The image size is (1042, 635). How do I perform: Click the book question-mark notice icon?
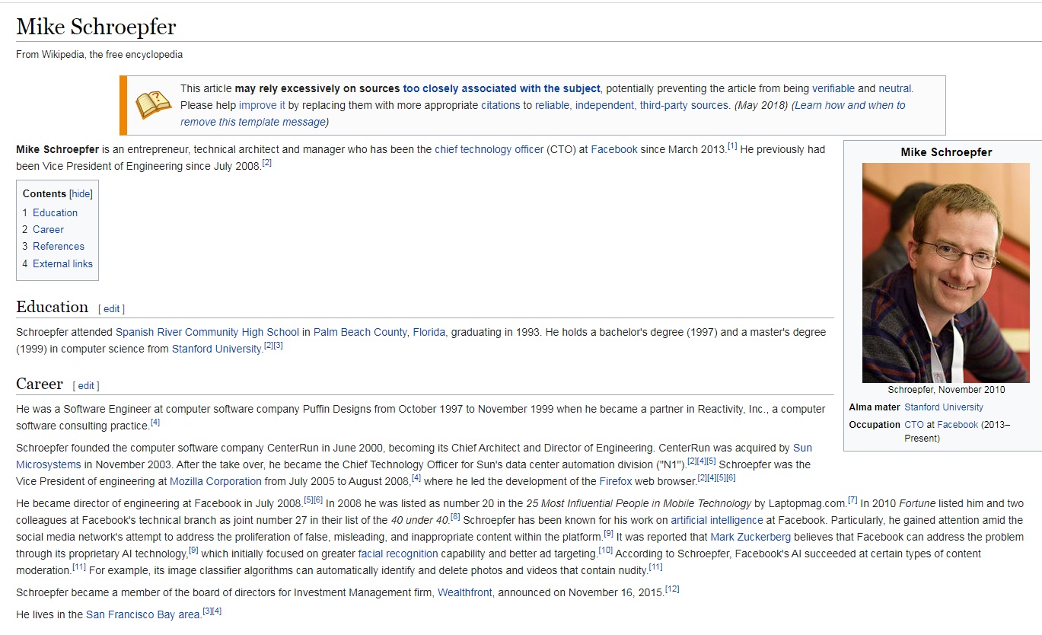pyautogui.click(x=153, y=105)
